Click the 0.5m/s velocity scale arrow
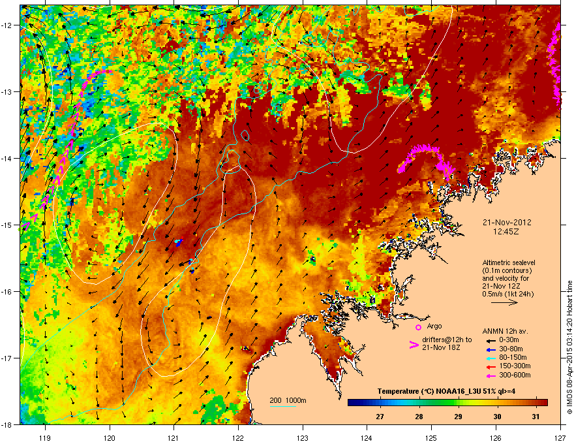The image size is (574, 444). coord(504,302)
